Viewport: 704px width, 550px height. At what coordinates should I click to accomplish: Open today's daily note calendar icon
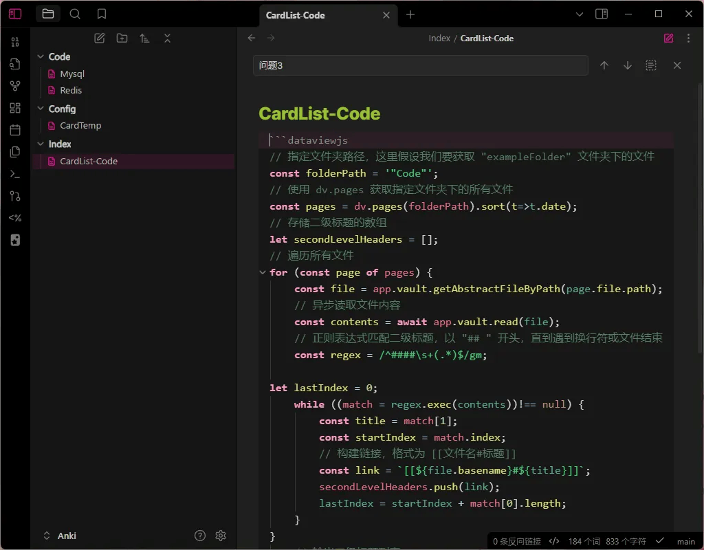point(15,130)
